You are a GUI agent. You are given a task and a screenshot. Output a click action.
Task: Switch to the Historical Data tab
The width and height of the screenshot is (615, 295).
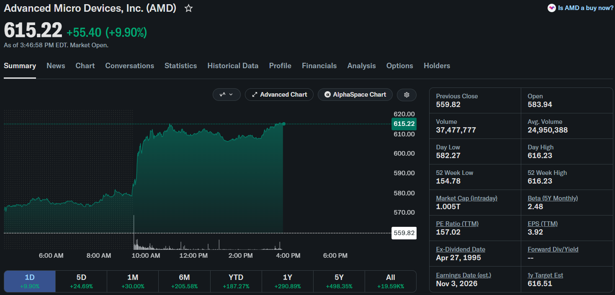coord(233,66)
